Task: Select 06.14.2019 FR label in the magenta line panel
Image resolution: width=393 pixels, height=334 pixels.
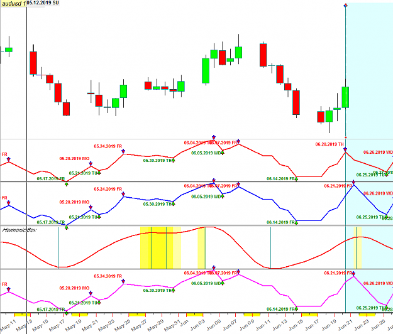Action: 280,310
